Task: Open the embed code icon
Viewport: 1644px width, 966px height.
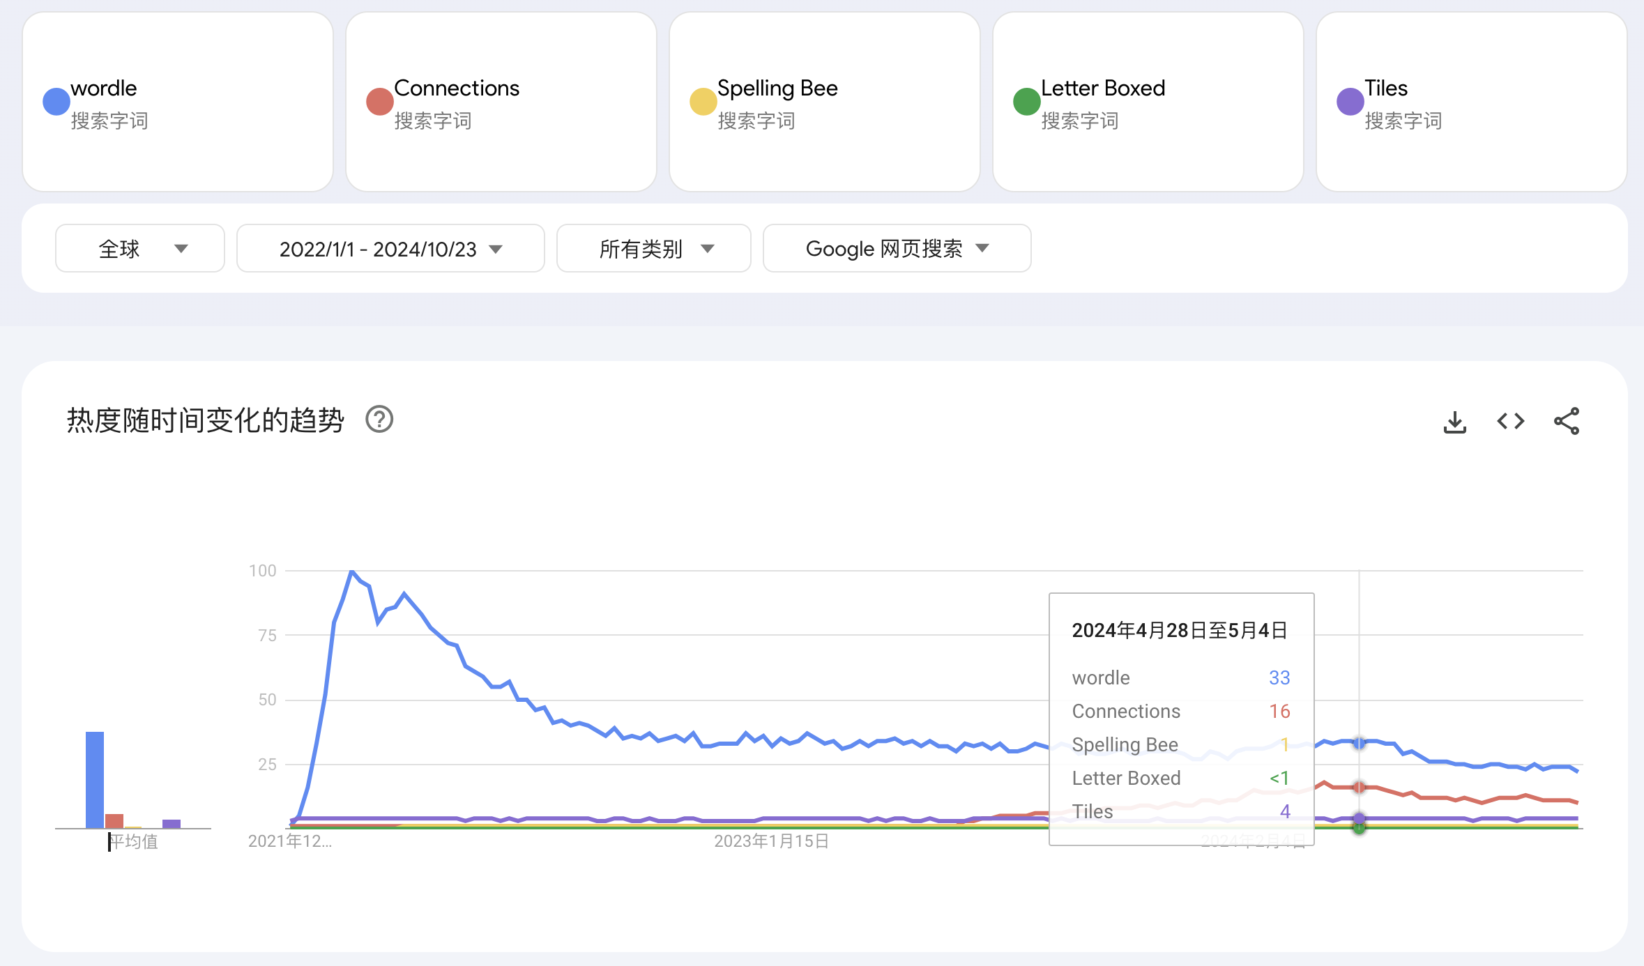Action: (x=1510, y=422)
